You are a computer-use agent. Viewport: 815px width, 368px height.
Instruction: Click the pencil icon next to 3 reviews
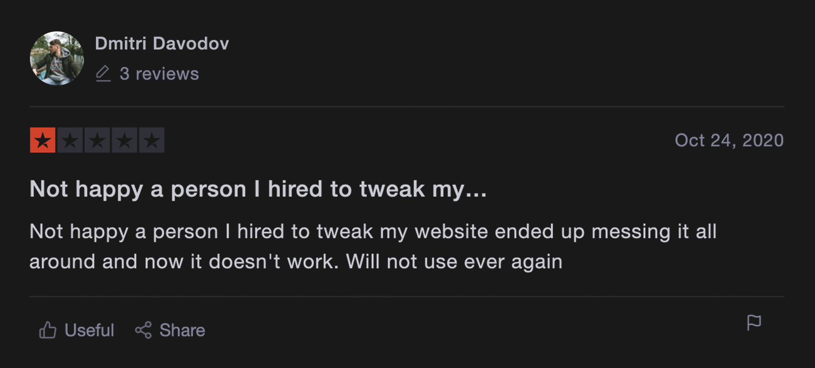103,74
